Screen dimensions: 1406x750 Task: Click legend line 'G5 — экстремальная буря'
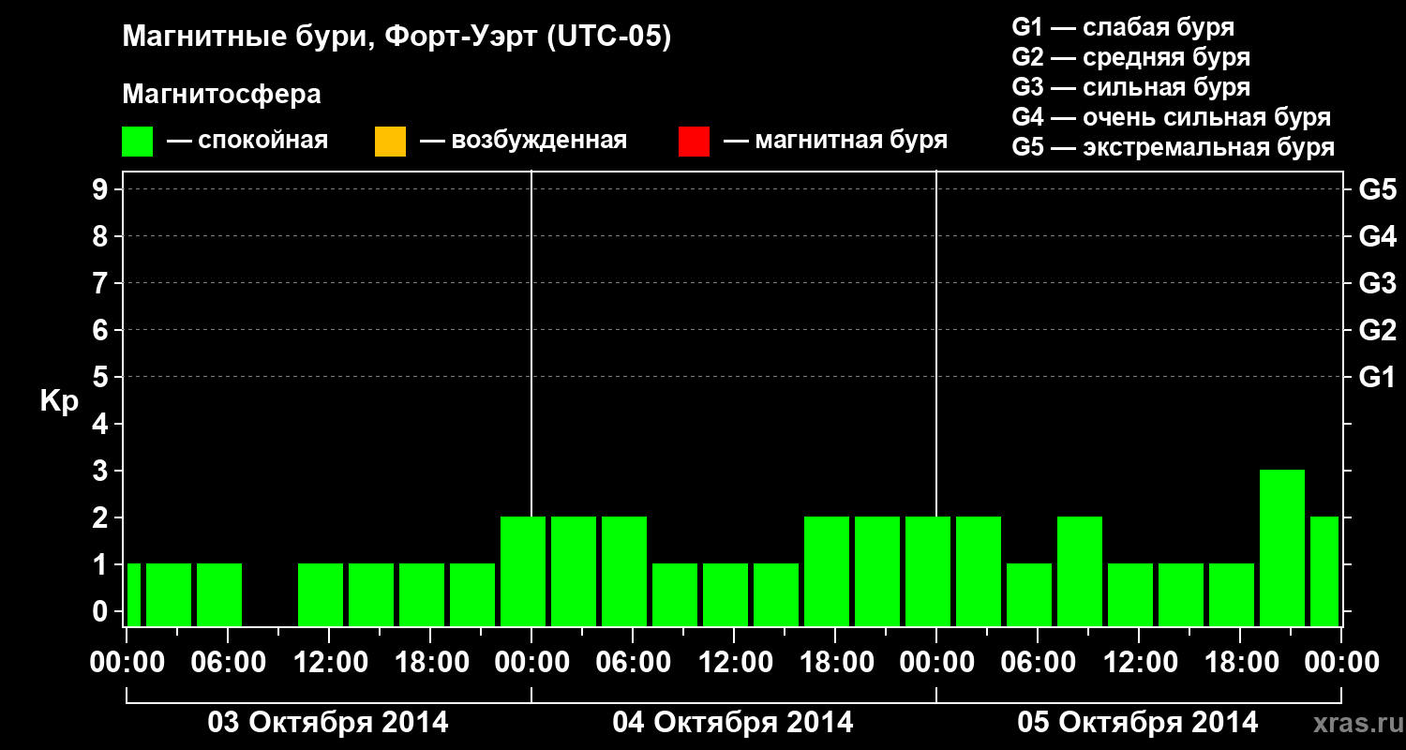click(x=1174, y=147)
